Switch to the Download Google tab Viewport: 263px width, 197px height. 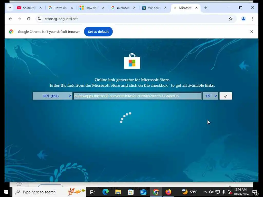click(58, 8)
